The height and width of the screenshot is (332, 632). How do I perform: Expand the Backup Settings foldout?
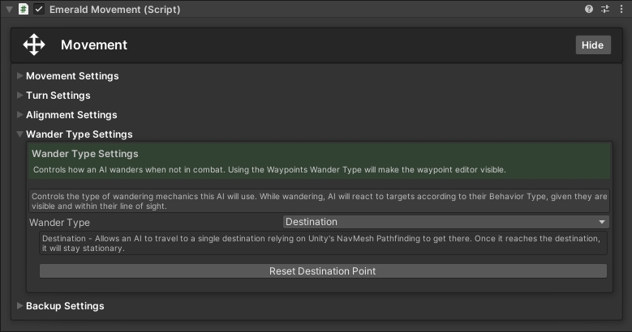(65, 306)
